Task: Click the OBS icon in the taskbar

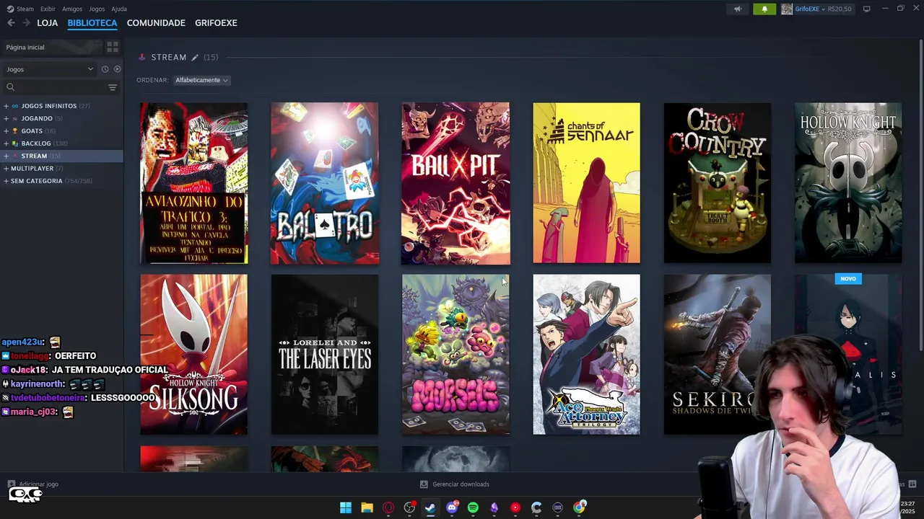Action: (409, 507)
